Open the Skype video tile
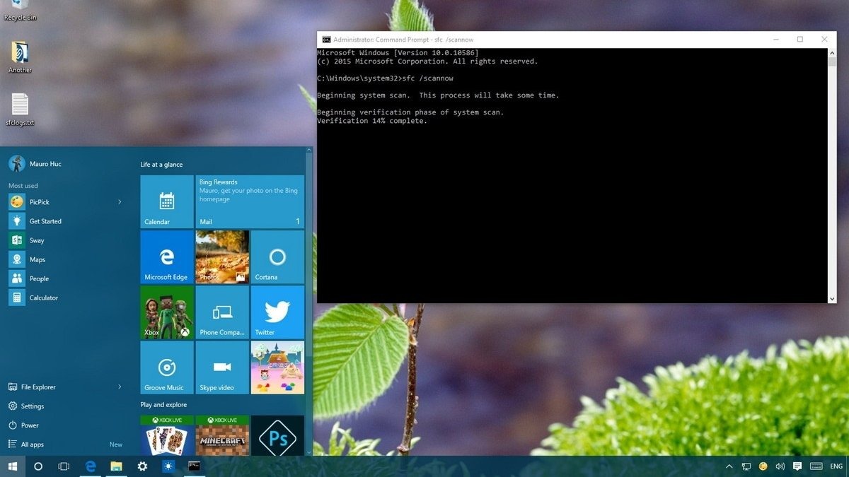Image resolution: width=849 pixels, height=477 pixels. [x=222, y=367]
